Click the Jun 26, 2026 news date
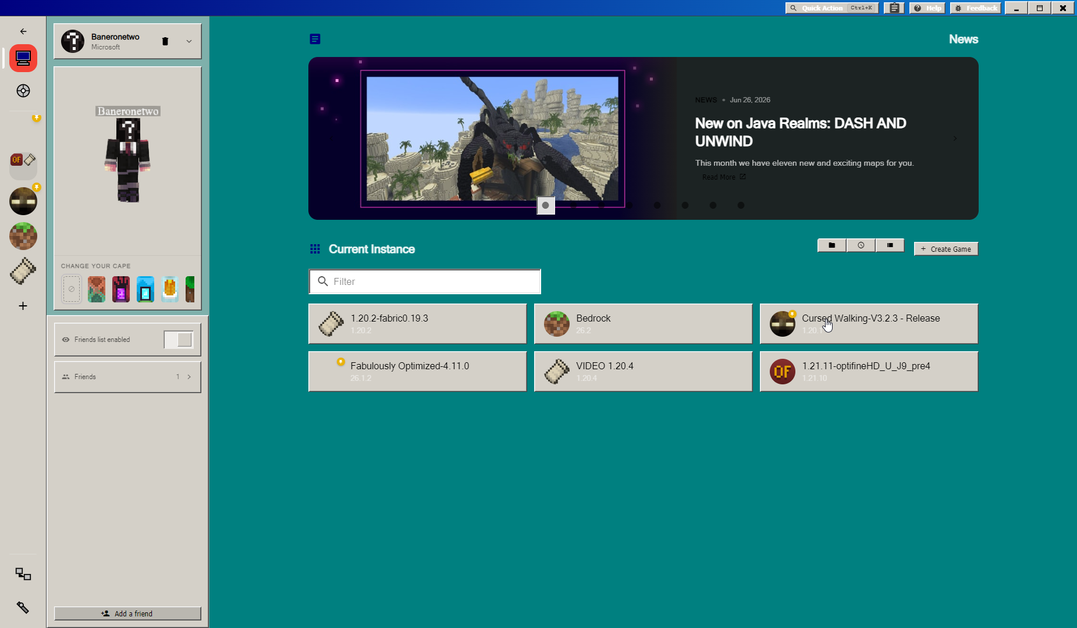Image resolution: width=1077 pixels, height=628 pixels. tap(750, 100)
